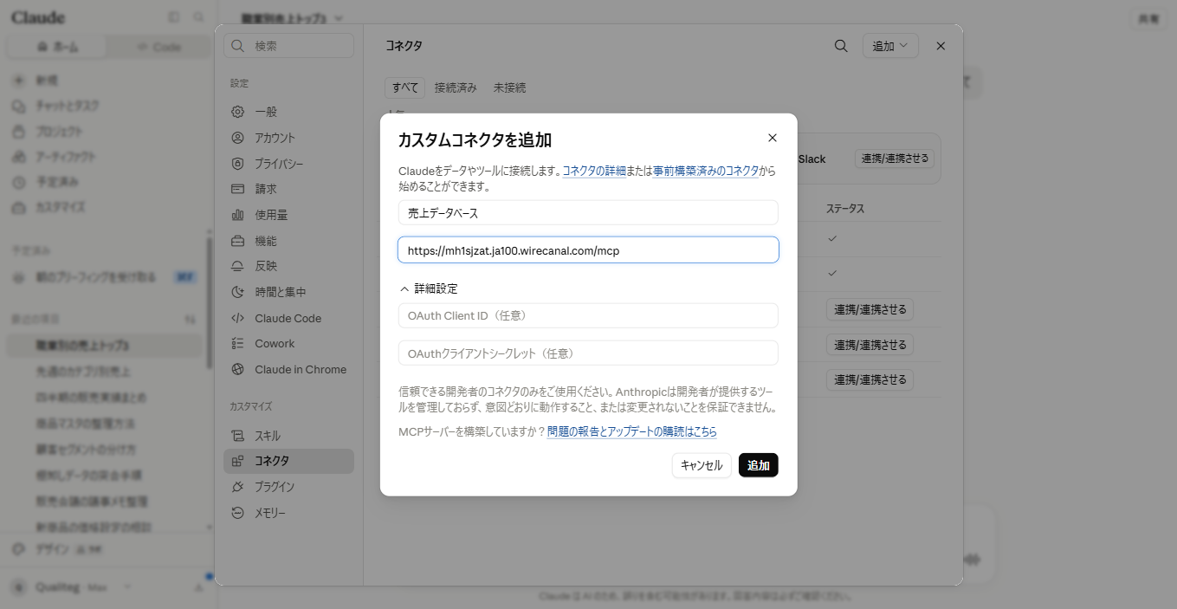Click the magnifier icon in コネクタ header
The height and width of the screenshot is (609, 1177).
coord(841,46)
